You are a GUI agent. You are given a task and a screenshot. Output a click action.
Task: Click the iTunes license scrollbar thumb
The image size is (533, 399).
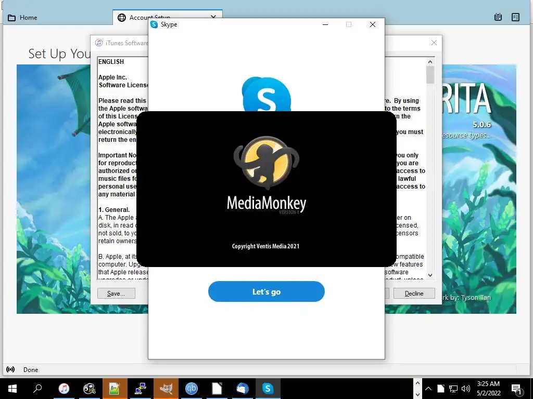pyautogui.click(x=430, y=75)
